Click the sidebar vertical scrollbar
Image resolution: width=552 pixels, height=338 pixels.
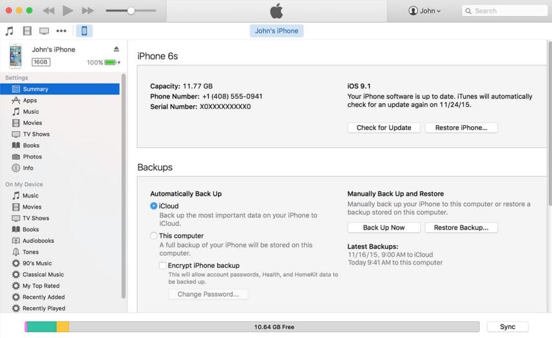123,185
